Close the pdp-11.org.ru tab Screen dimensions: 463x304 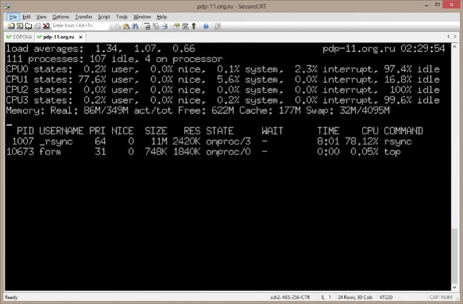click(x=79, y=37)
